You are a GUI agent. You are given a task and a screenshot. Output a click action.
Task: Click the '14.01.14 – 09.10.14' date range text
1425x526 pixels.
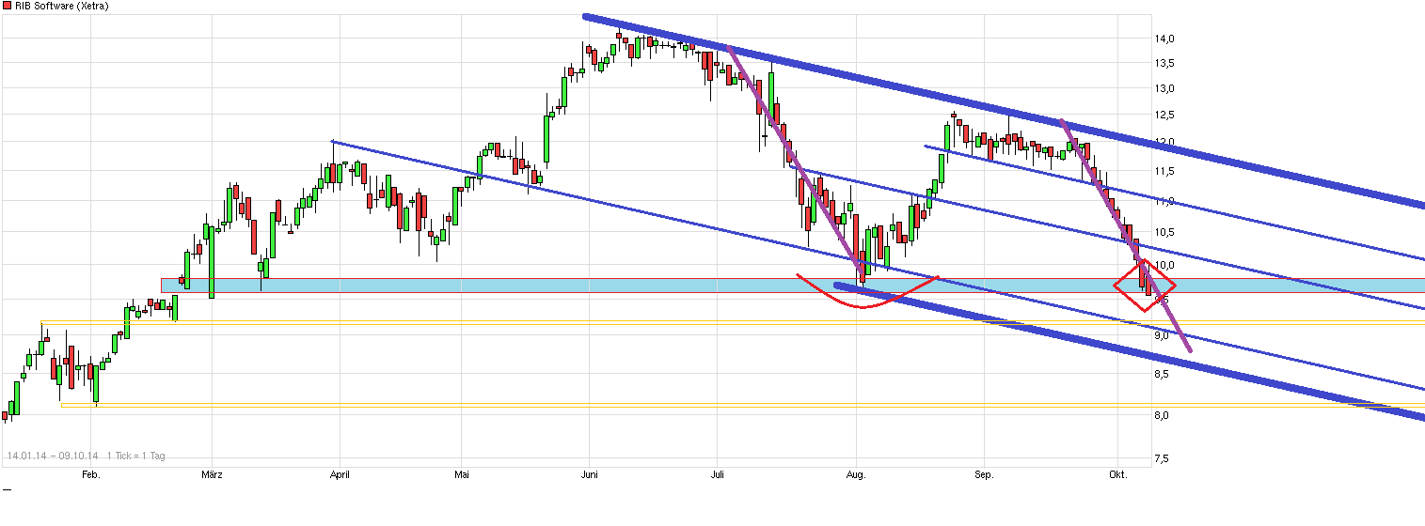coord(54,456)
